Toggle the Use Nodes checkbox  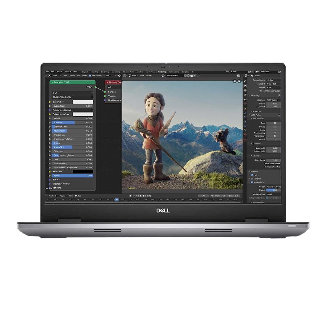90,75
